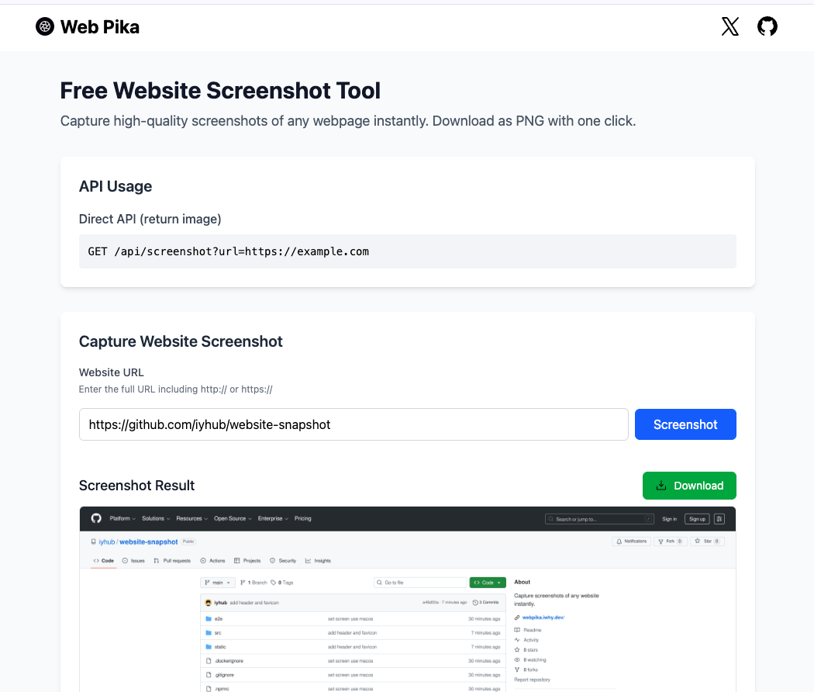Select the Pull requests tab in the preview
Screen dimensions: 814x692
[x=172, y=561]
